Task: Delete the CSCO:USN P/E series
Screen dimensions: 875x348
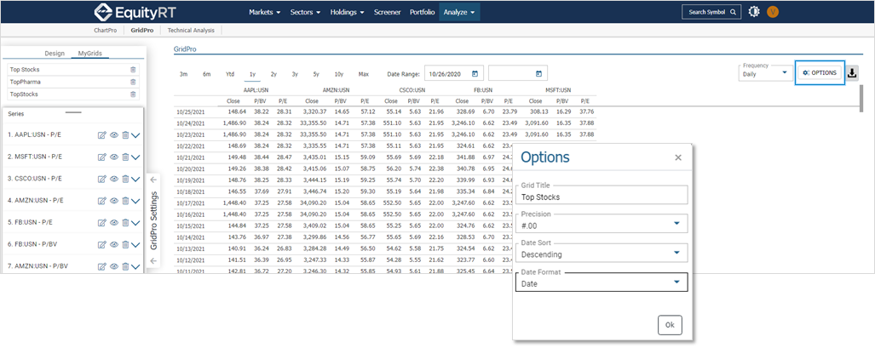Action: pyautogui.click(x=125, y=179)
